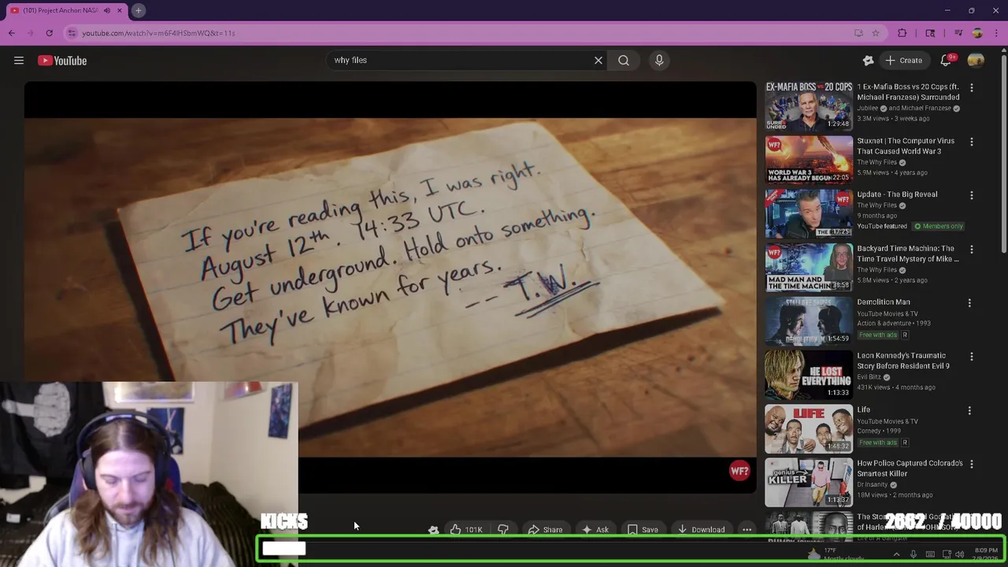Click the search magnifier button
The height and width of the screenshot is (567, 1008).
(x=624, y=60)
